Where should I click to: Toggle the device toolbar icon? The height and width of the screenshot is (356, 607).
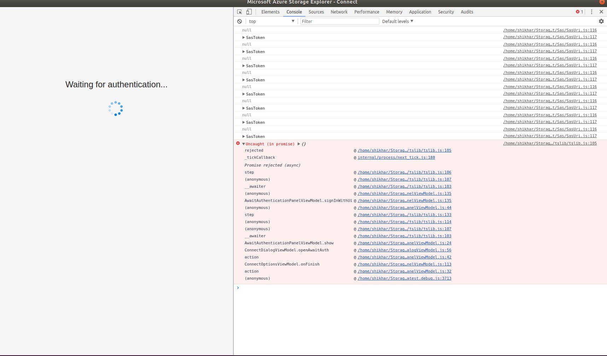[249, 12]
